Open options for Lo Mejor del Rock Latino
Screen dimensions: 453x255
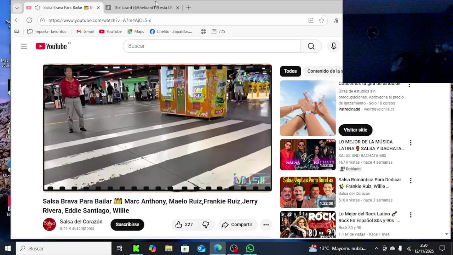[411, 215]
